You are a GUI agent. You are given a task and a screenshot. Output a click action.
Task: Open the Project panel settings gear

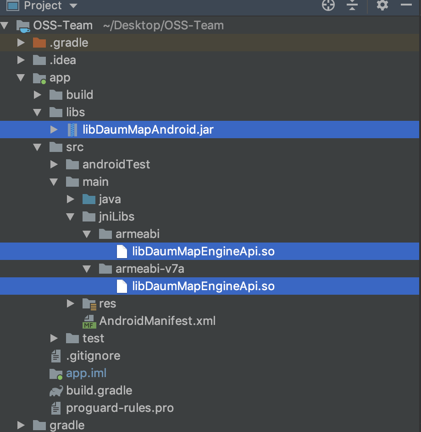tap(382, 5)
